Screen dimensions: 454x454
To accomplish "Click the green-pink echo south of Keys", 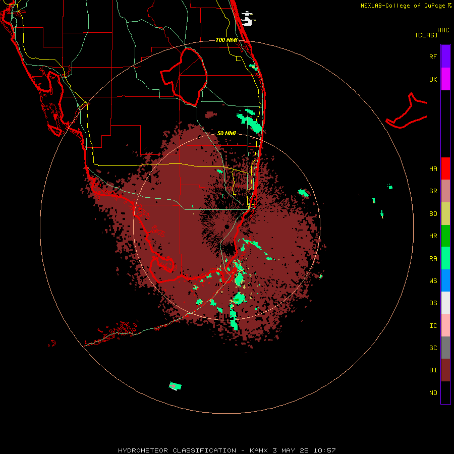I will (175, 386).
